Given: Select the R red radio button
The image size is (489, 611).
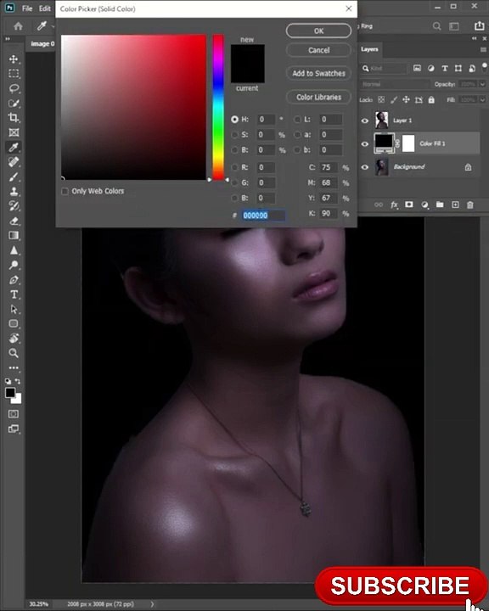Looking at the screenshot, I should click(x=235, y=167).
